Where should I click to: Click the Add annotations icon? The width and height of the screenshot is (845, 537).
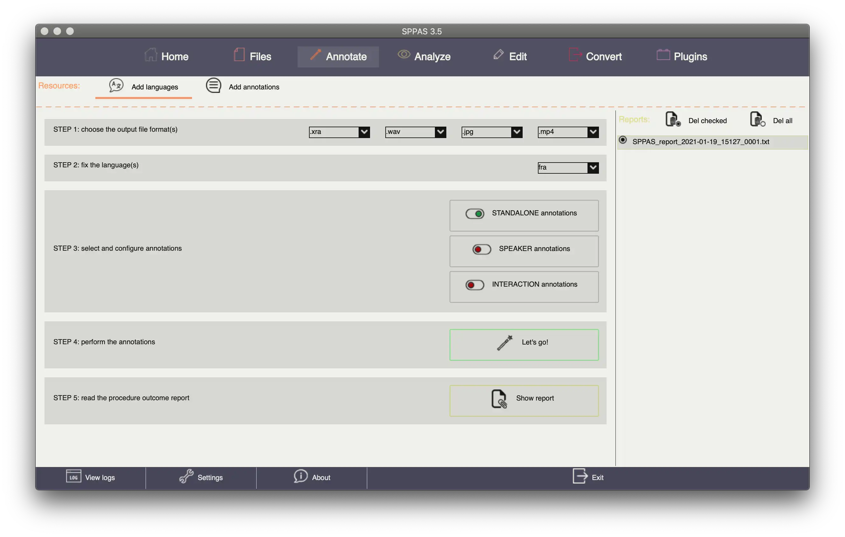point(213,85)
